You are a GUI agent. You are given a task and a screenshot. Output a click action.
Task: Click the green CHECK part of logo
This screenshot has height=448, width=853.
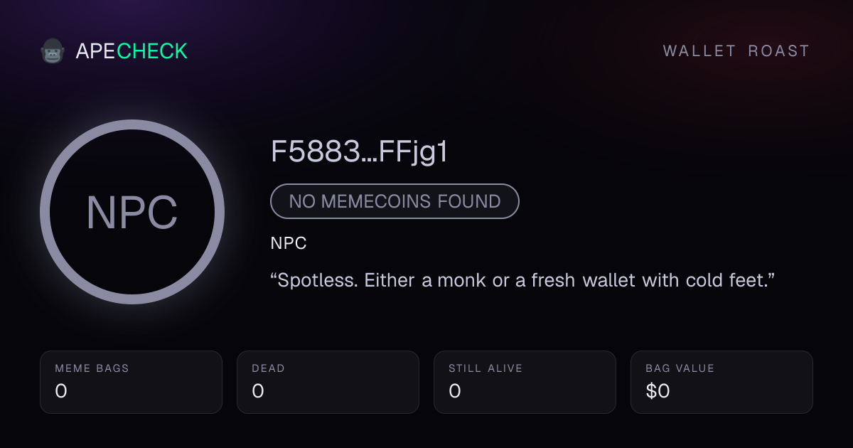click(x=152, y=51)
